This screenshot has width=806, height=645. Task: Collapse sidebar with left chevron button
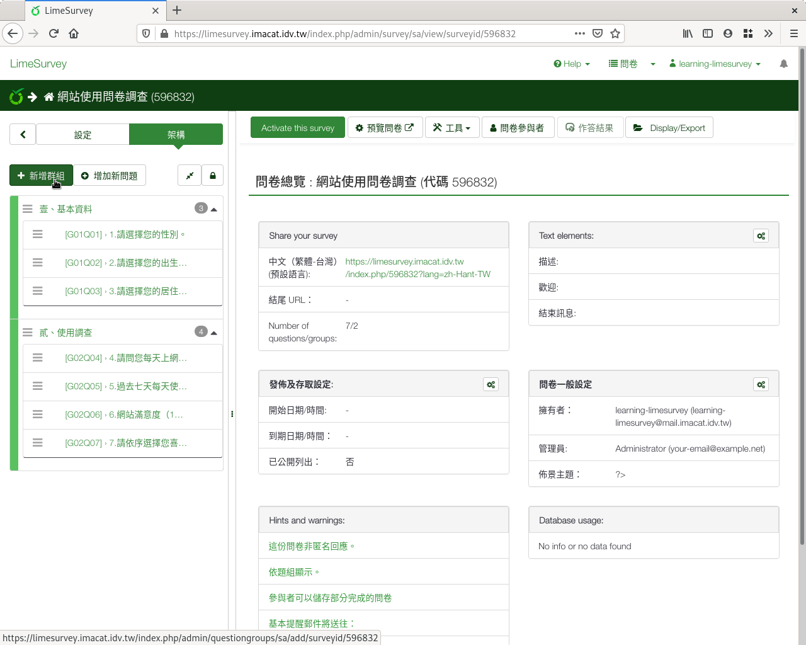[23, 134]
